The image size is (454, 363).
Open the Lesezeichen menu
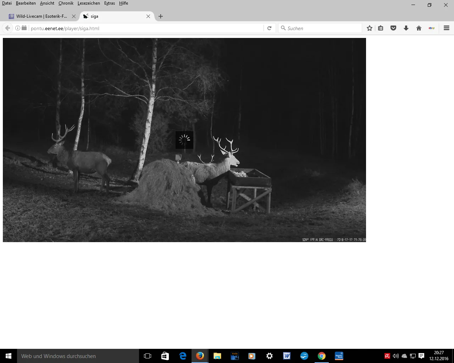(89, 3)
